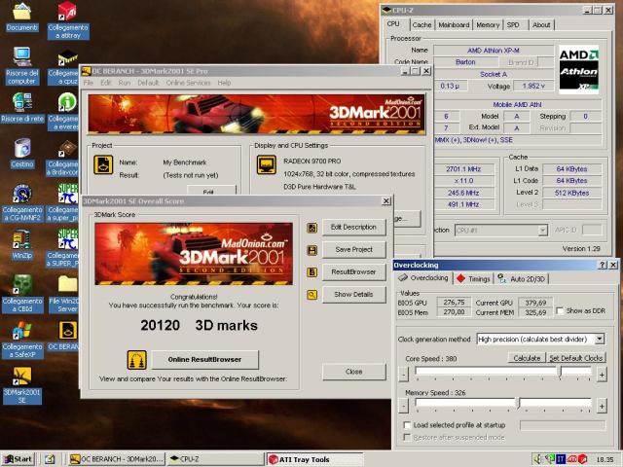This screenshot has width=623, height=467.
Task: Click the BIOS Mem value field 270,00
Action: (x=454, y=312)
